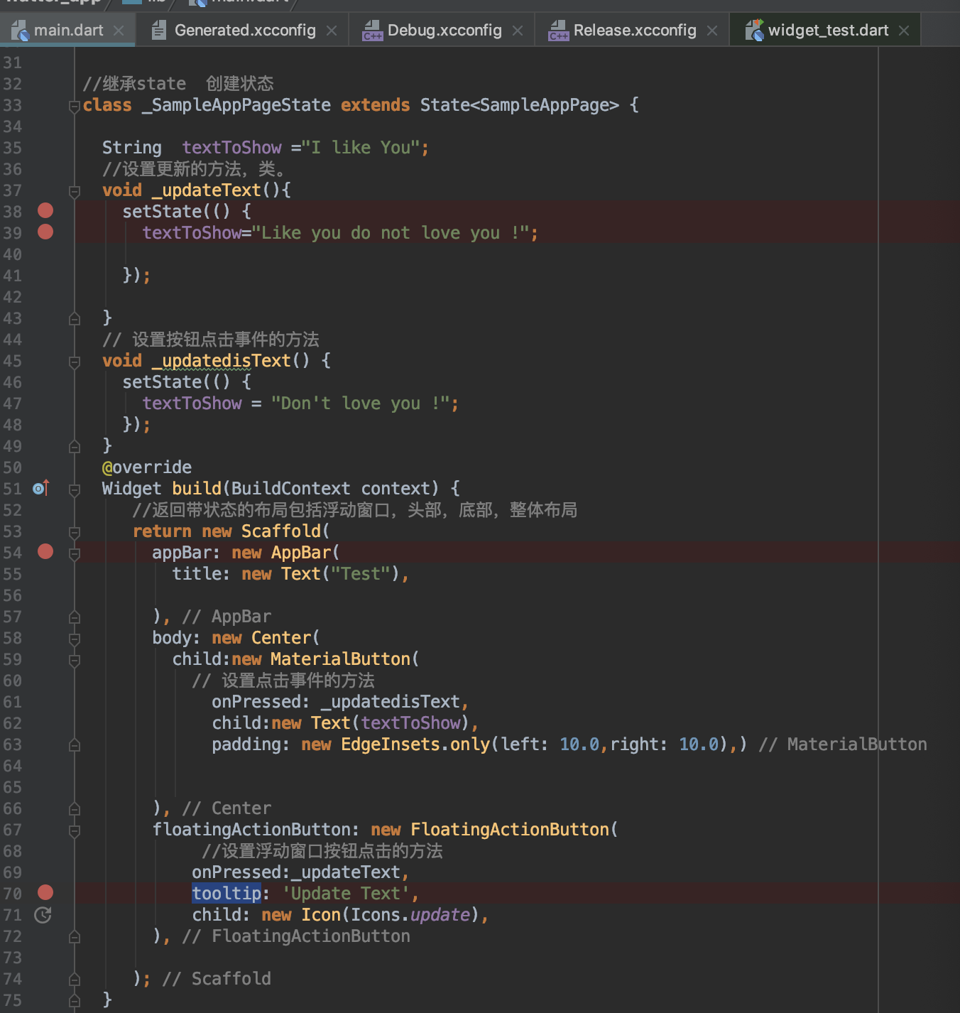Close the Release.xcconfig tab
960x1013 pixels.
(712, 31)
